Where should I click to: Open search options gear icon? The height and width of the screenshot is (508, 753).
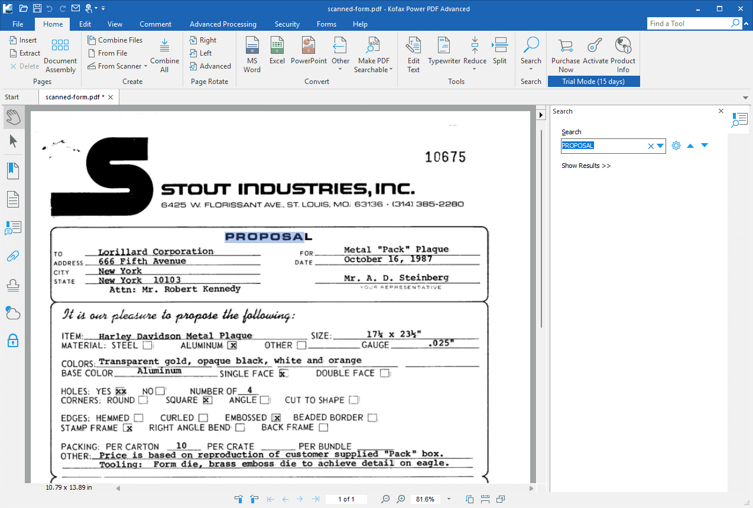pos(676,145)
